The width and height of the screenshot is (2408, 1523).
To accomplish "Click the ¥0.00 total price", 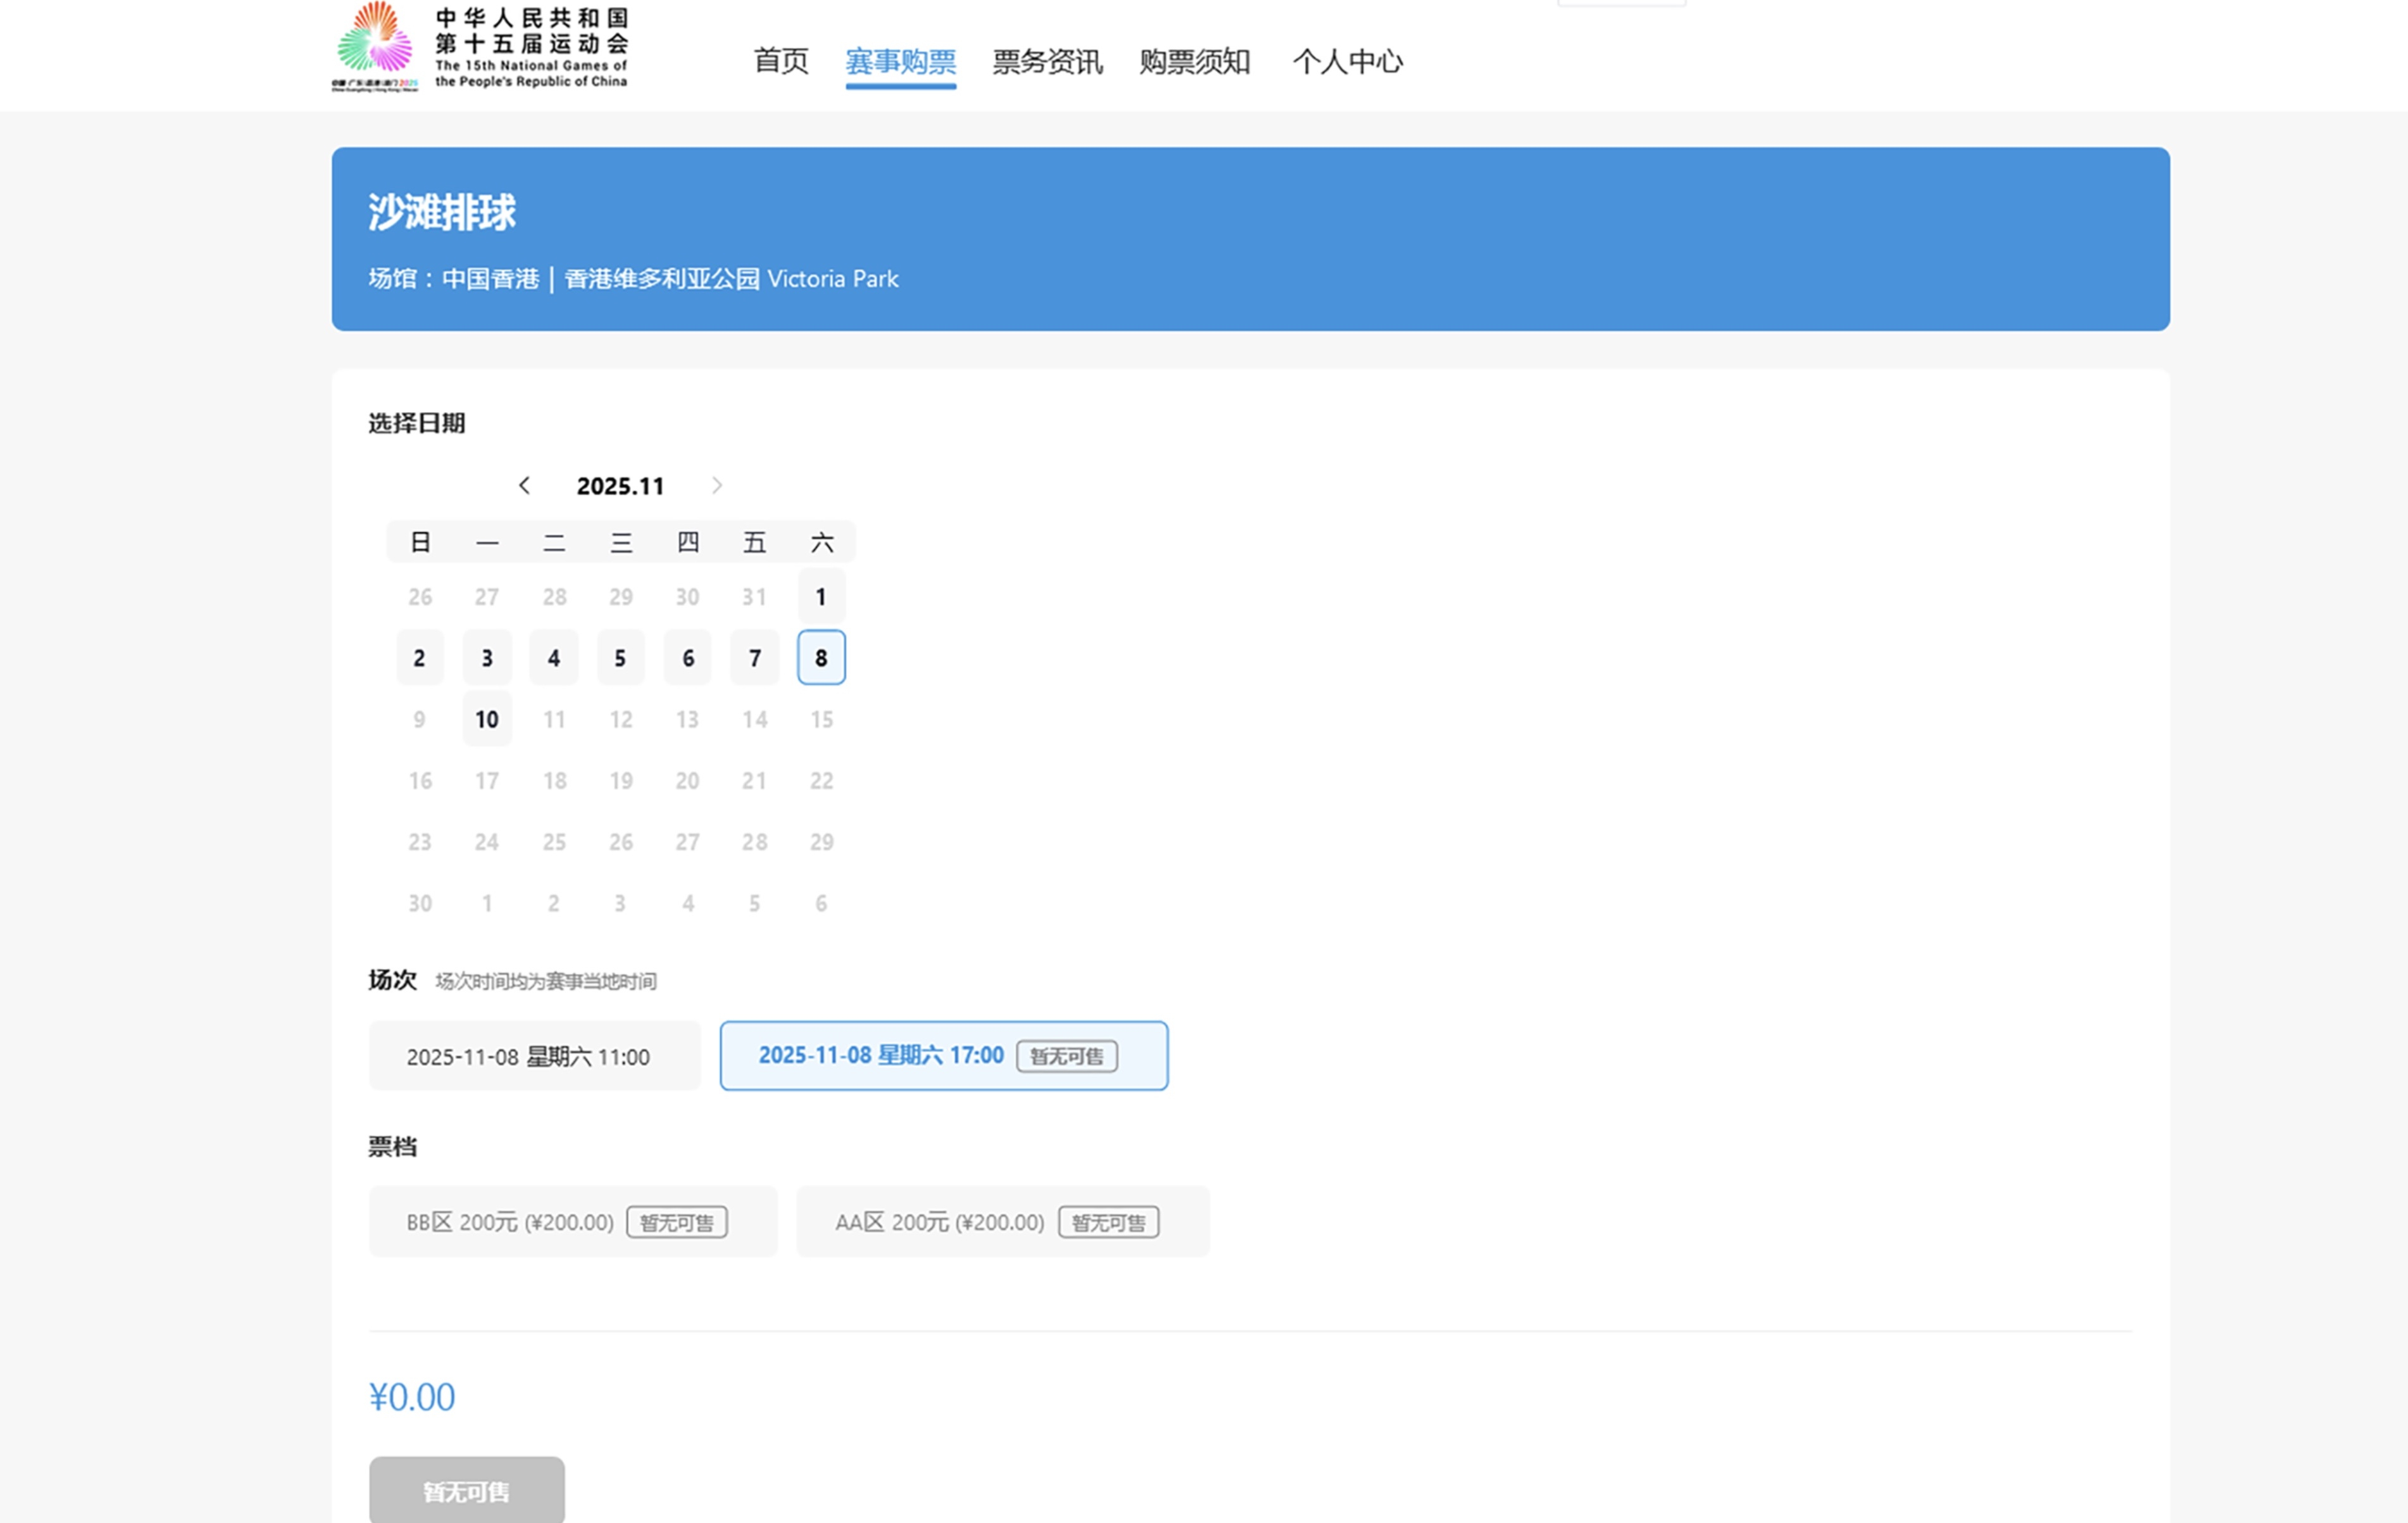I will [x=412, y=1397].
